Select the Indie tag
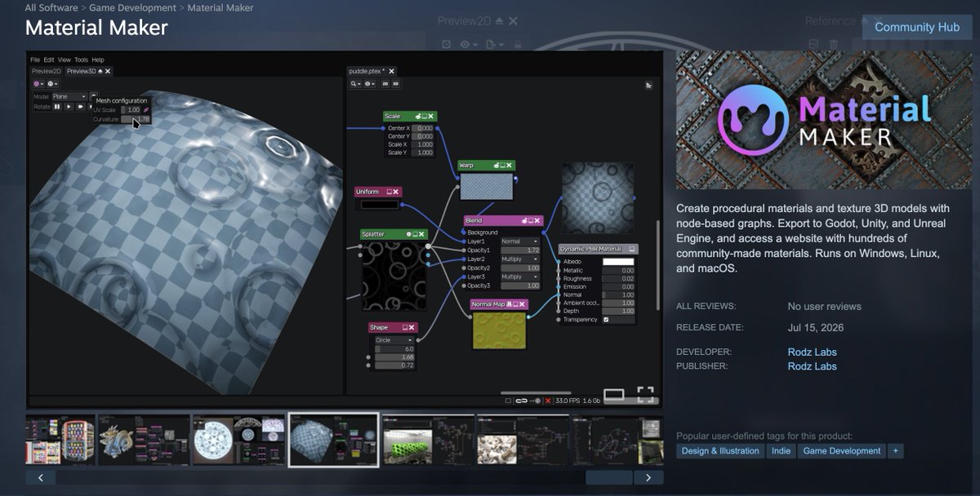The width and height of the screenshot is (980, 496). click(x=782, y=451)
